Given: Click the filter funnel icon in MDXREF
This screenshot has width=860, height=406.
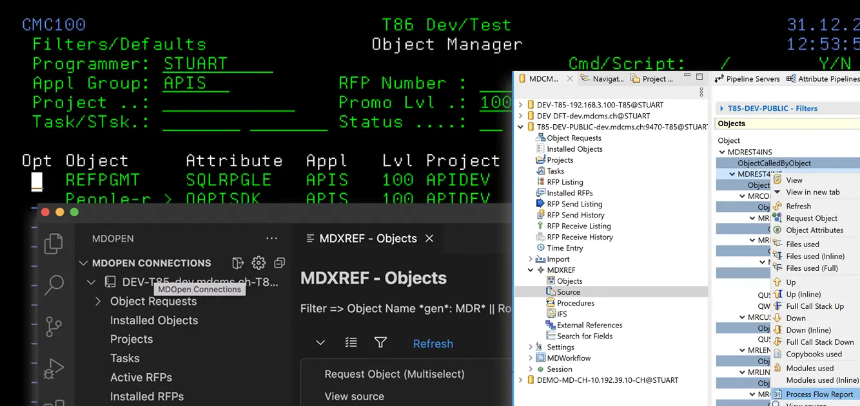Looking at the screenshot, I should [x=380, y=342].
